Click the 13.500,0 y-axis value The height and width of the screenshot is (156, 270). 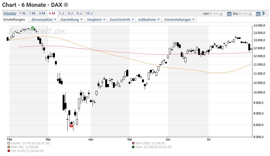[x=259, y=33]
